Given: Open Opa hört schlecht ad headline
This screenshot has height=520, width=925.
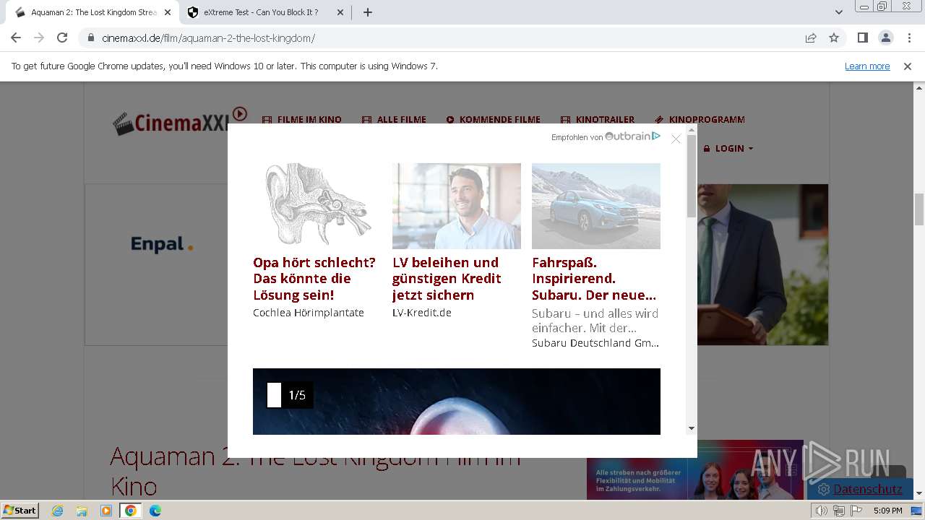Looking at the screenshot, I should tap(314, 279).
